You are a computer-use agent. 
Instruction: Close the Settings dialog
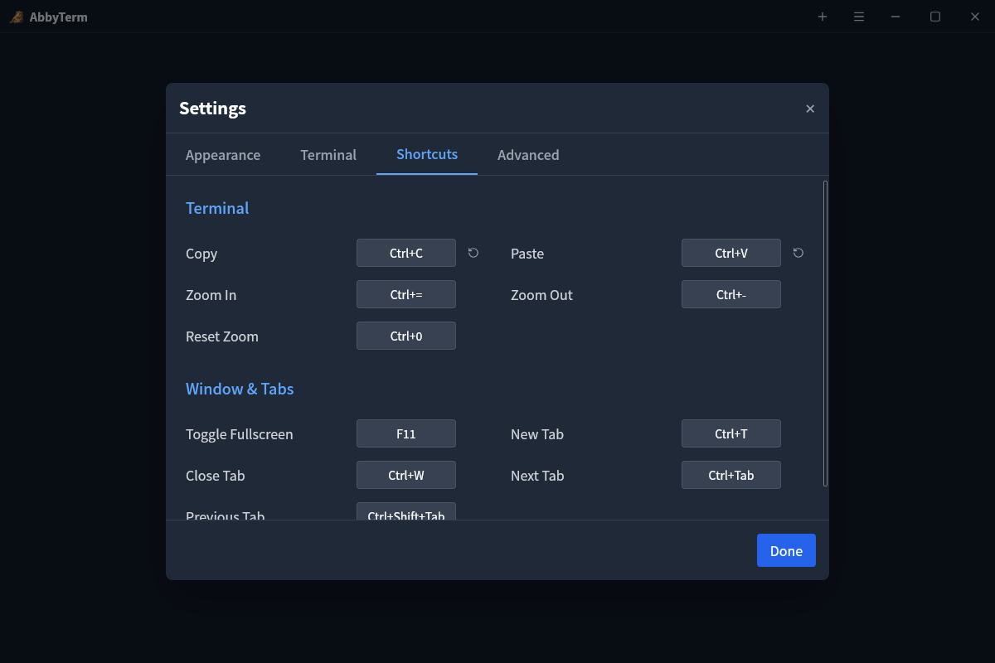click(x=809, y=108)
